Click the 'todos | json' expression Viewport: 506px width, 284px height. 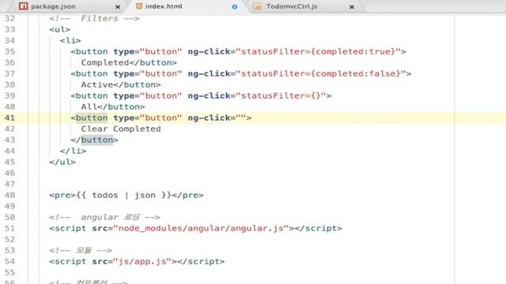point(123,195)
